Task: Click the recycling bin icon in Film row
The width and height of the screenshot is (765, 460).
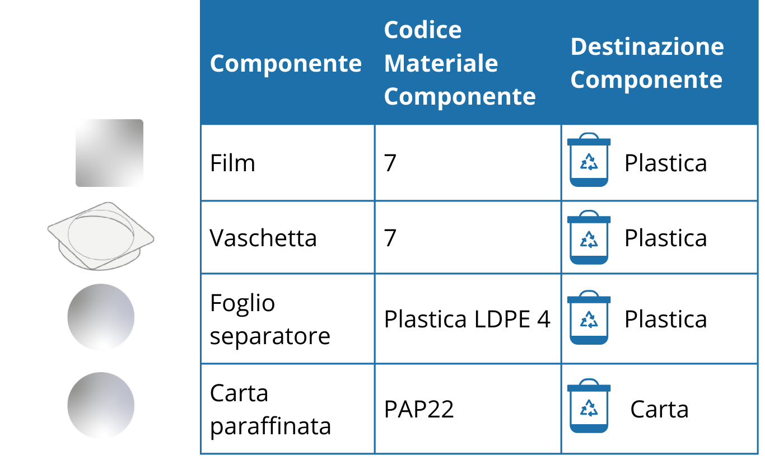Action: 589,160
